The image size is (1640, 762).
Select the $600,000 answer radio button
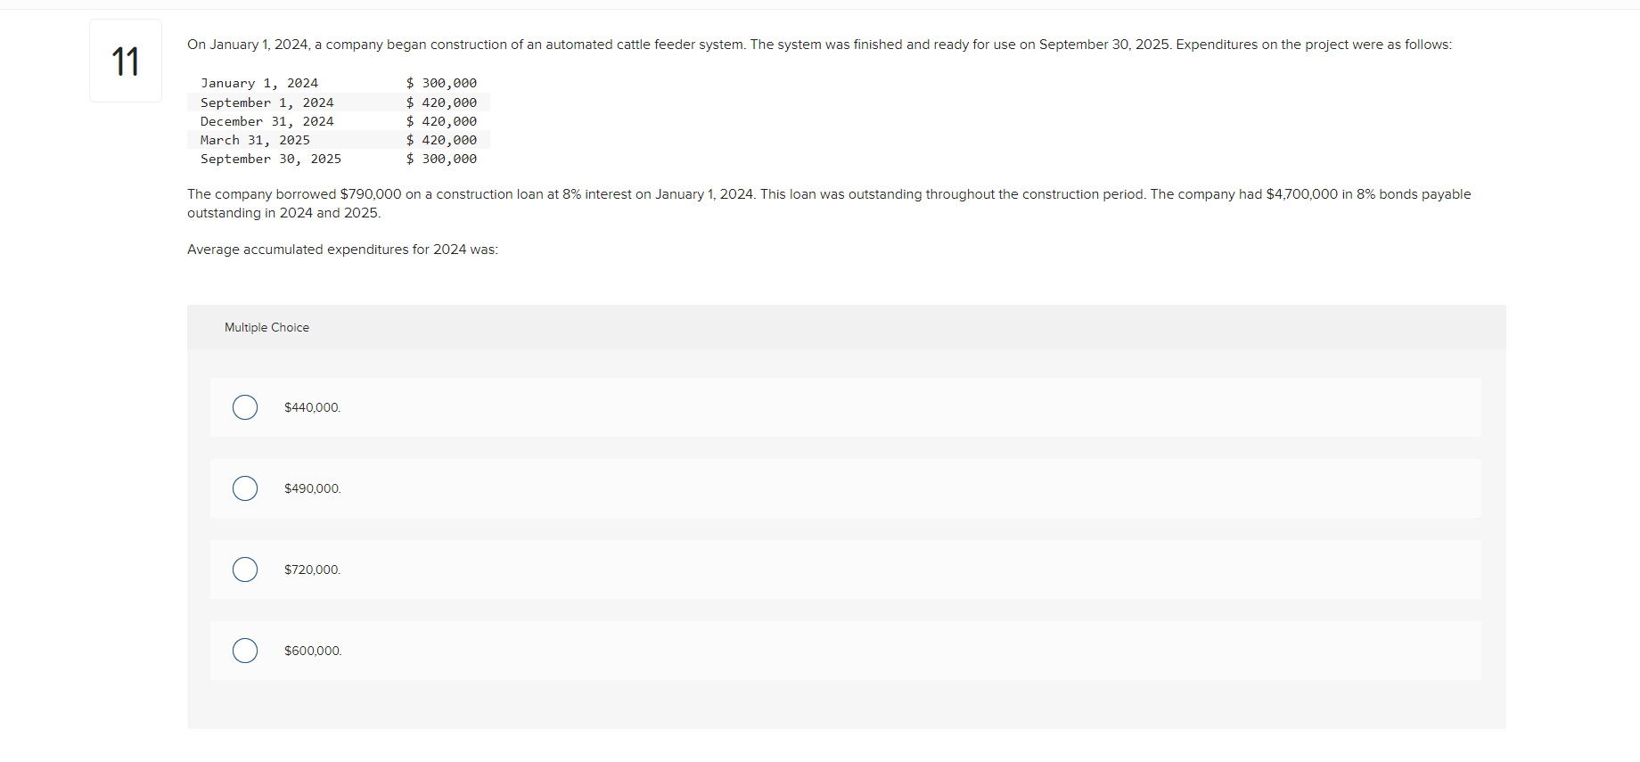click(244, 651)
